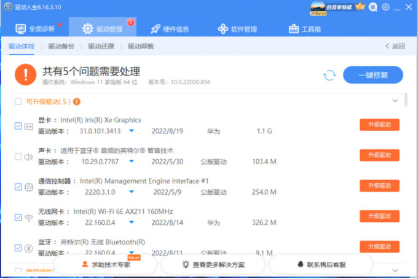
Task: Click the Wi-Fi wireless card icon
Action: 28,218
